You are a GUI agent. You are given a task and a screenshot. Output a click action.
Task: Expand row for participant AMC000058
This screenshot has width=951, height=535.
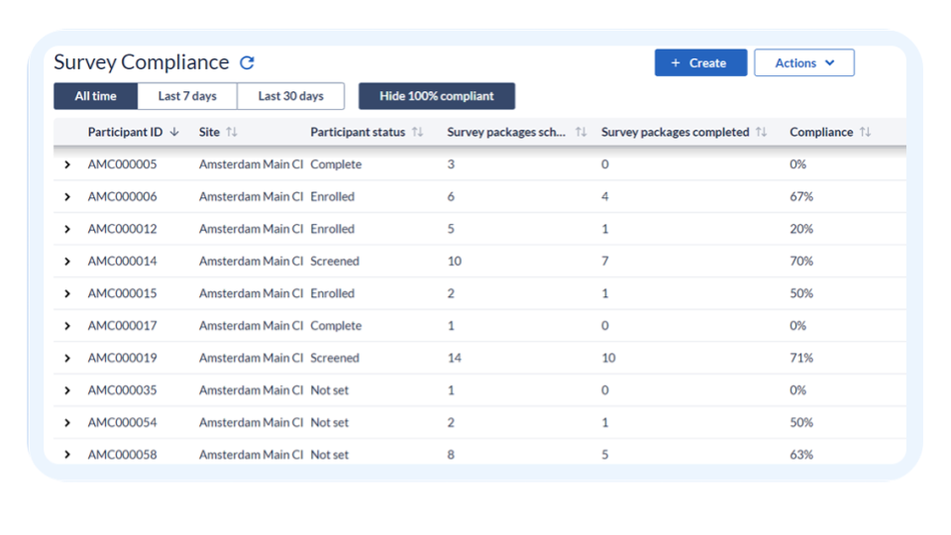pos(67,455)
